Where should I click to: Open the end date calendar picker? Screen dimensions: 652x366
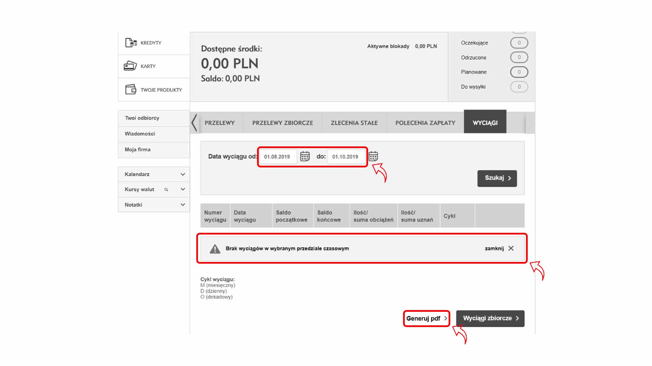tap(373, 156)
